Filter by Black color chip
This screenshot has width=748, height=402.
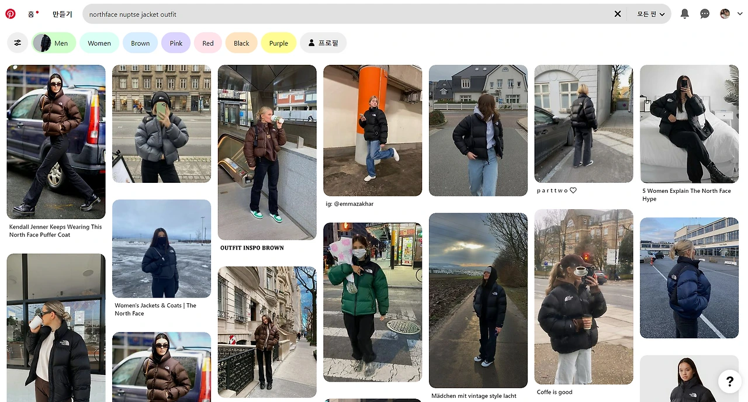click(x=241, y=43)
